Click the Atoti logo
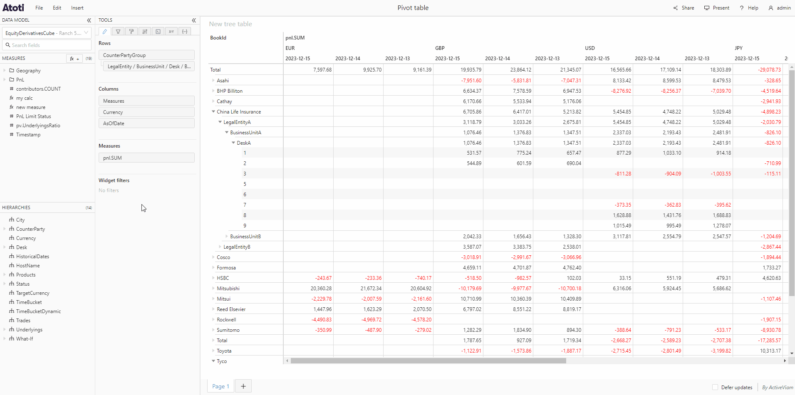This screenshot has width=795, height=395. (x=13, y=7)
